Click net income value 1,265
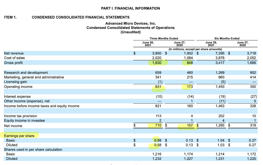The width and height of the screenshot is (263, 165). 220,125
